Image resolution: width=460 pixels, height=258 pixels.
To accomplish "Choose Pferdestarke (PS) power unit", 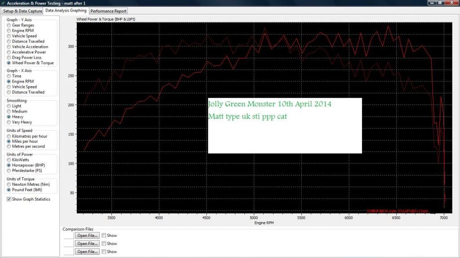I will [9, 171].
